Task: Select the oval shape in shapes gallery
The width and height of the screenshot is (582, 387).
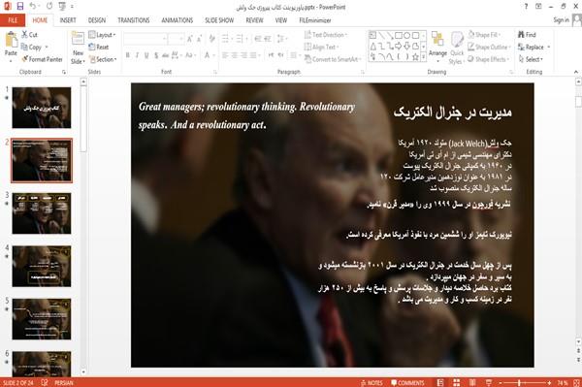Action: [x=406, y=36]
